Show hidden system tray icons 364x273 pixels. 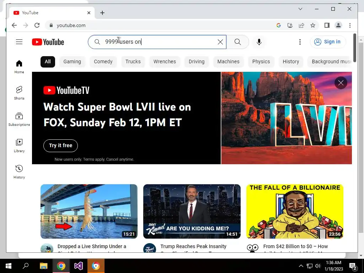[301, 266]
